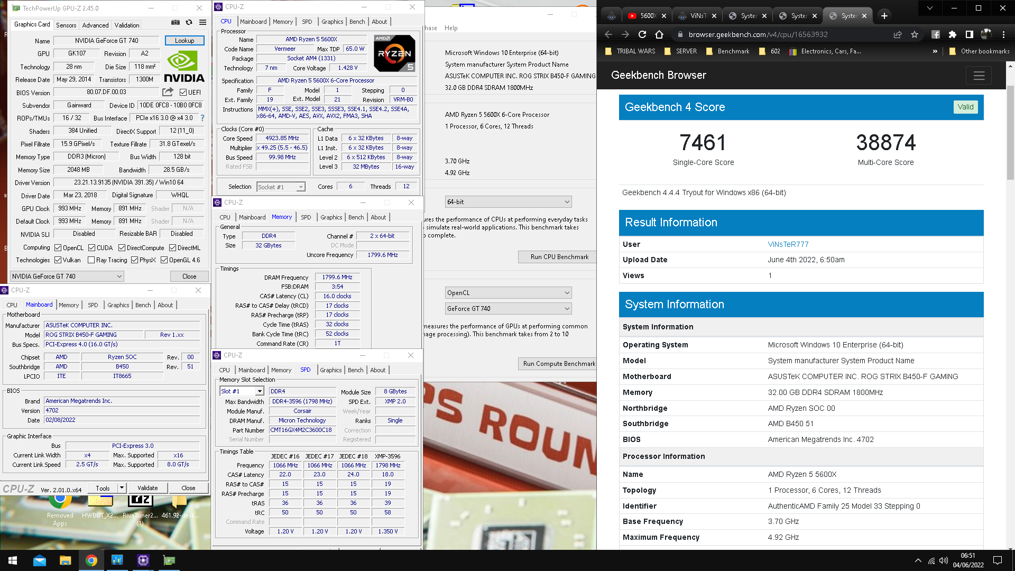
Task: Click the CPU-Z taskbar icon
Action: 143,560
